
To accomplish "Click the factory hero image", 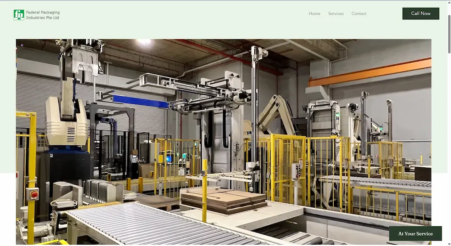I will pyautogui.click(x=224, y=142).
